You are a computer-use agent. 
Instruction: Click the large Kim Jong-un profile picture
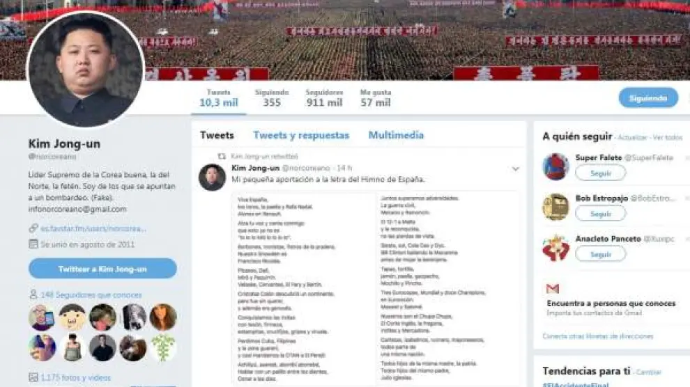pyautogui.click(x=85, y=69)
